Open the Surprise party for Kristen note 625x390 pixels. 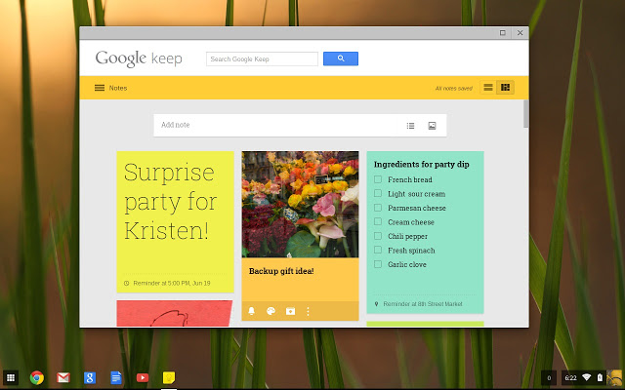(x=175, y=205)
